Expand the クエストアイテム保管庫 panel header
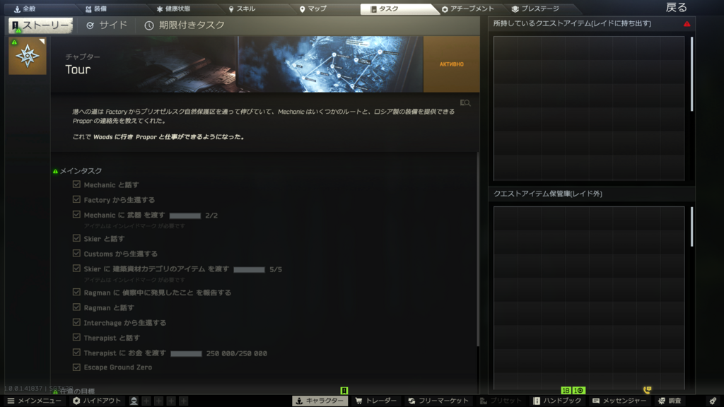The width and height of the screenshot is (724, 407). click(x=548, y=194)
